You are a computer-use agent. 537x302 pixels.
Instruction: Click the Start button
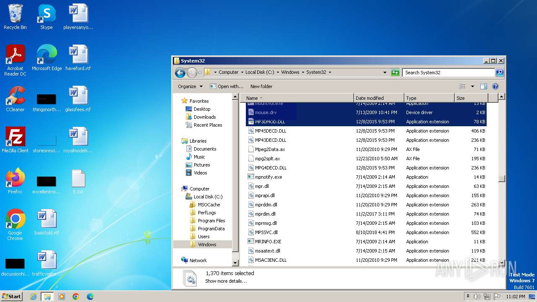coord(12,297)
